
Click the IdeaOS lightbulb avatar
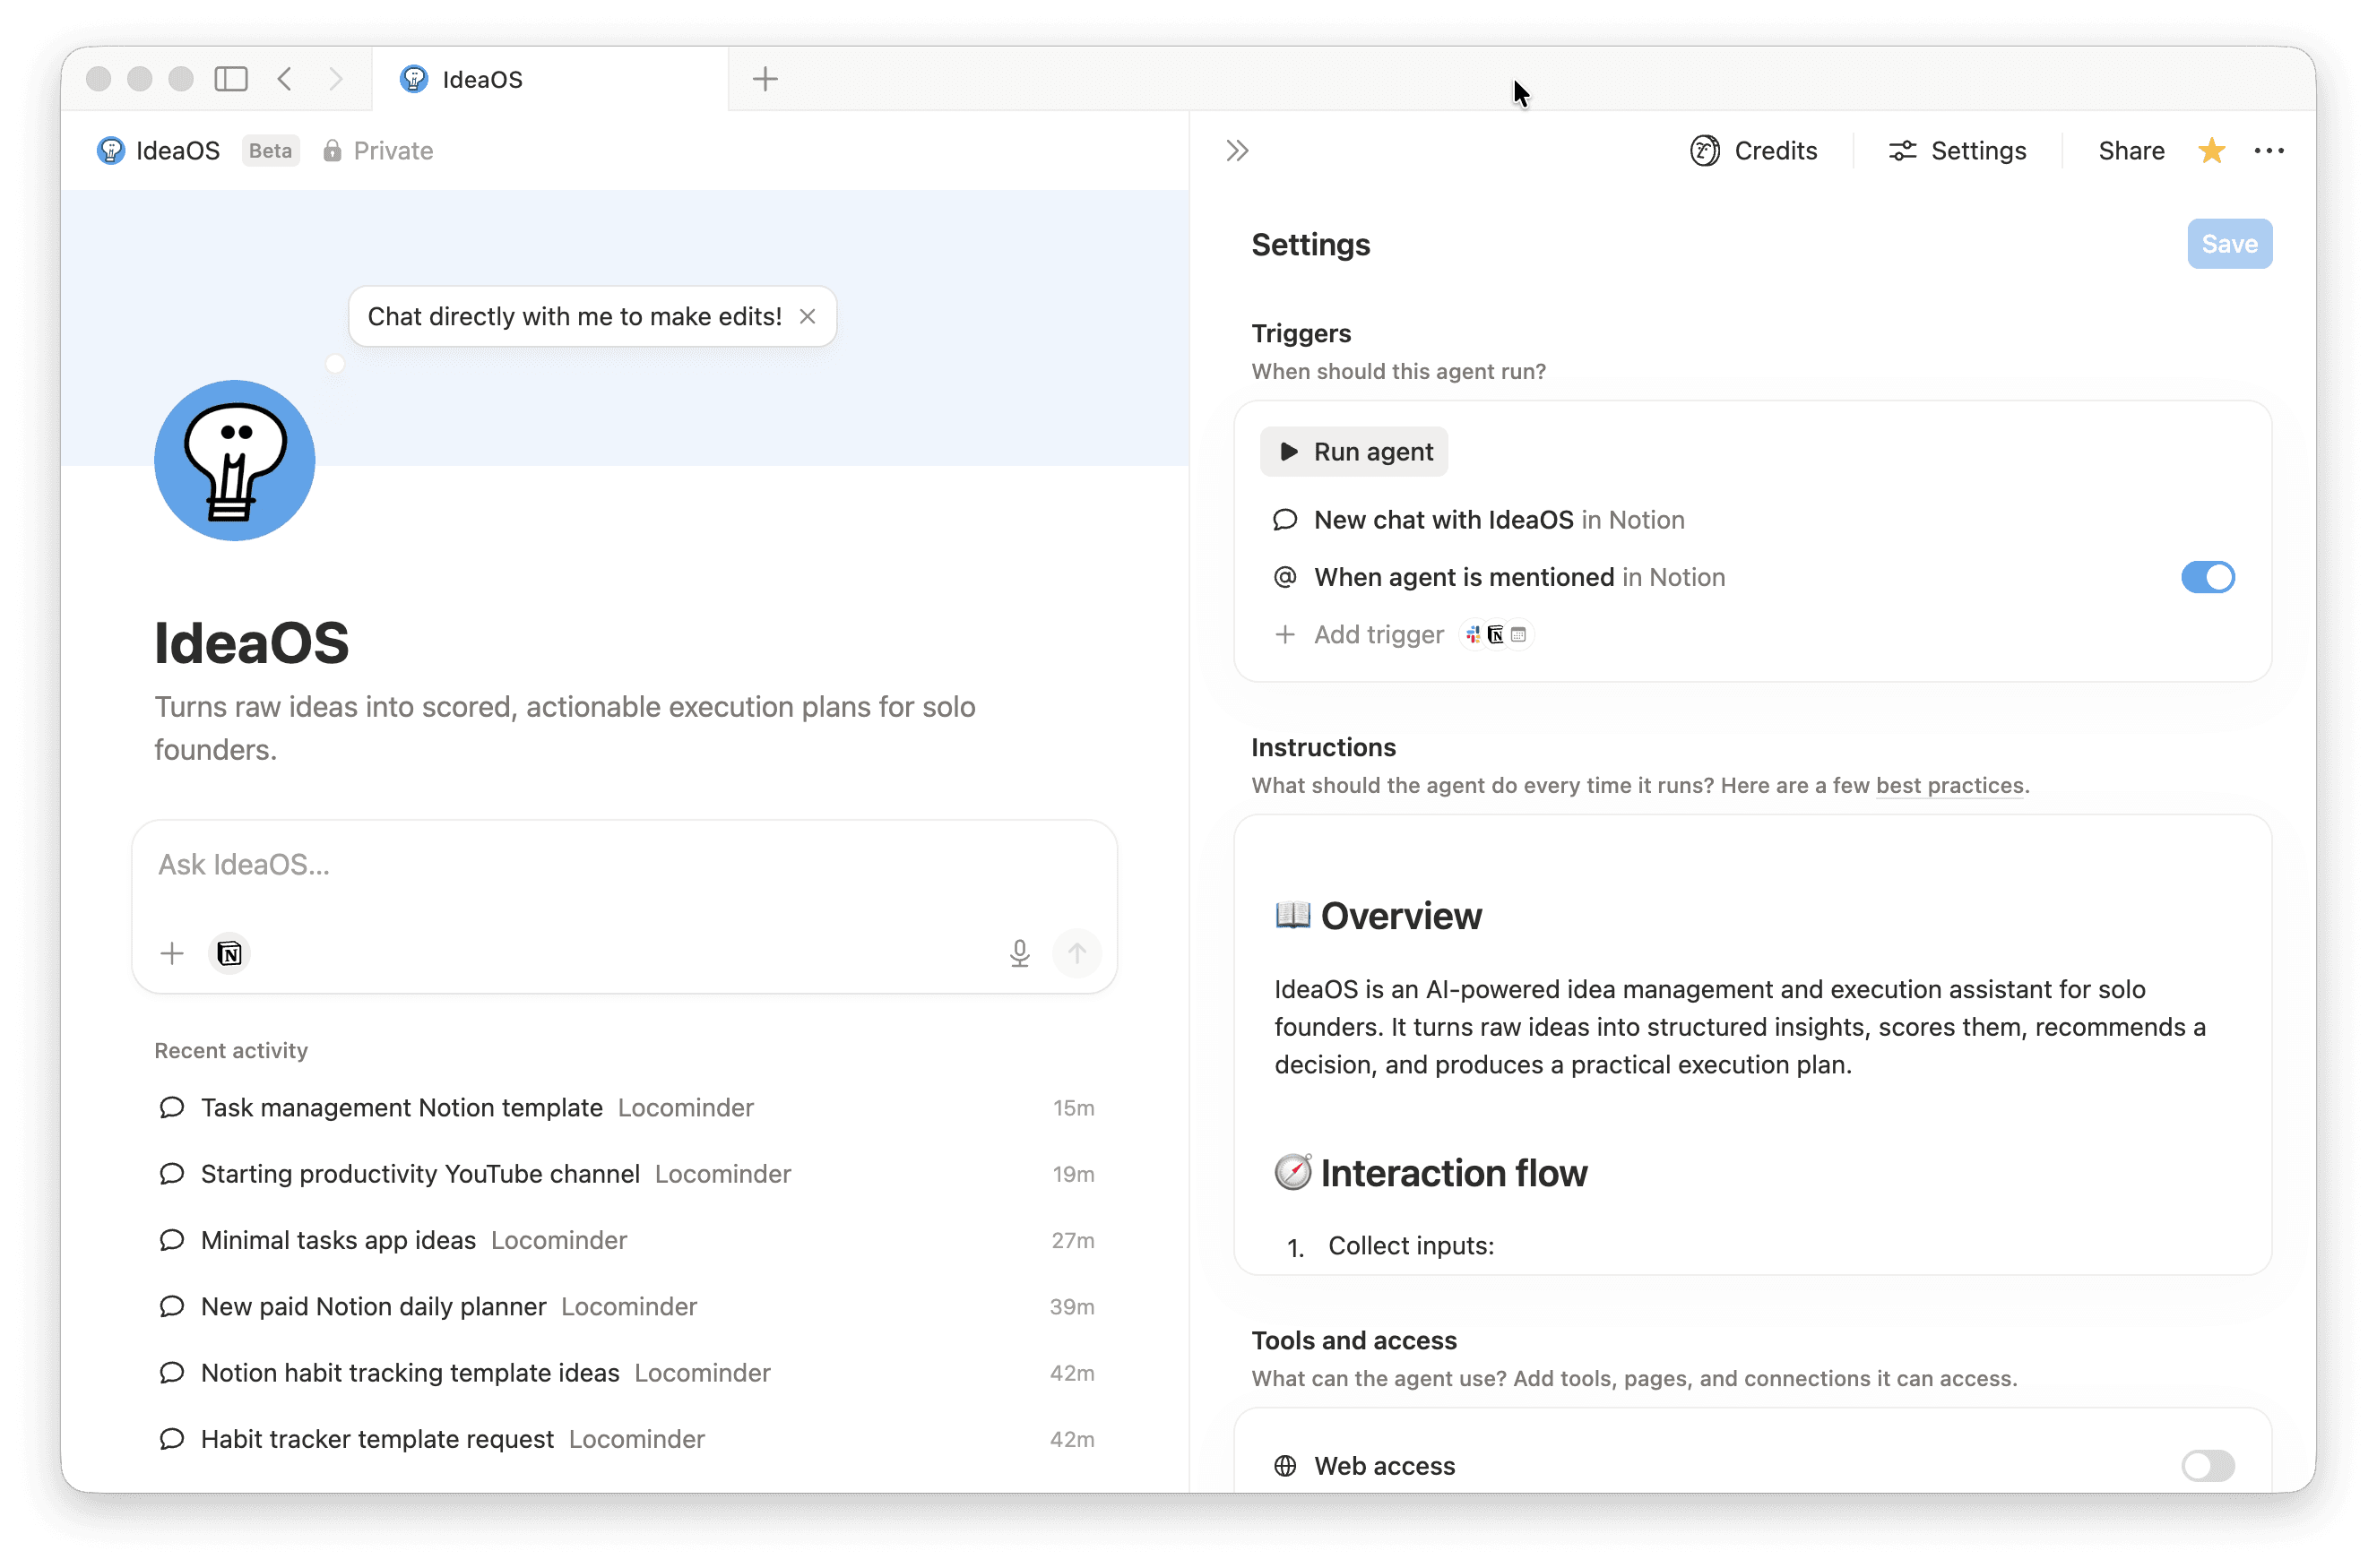click(235, 461)
